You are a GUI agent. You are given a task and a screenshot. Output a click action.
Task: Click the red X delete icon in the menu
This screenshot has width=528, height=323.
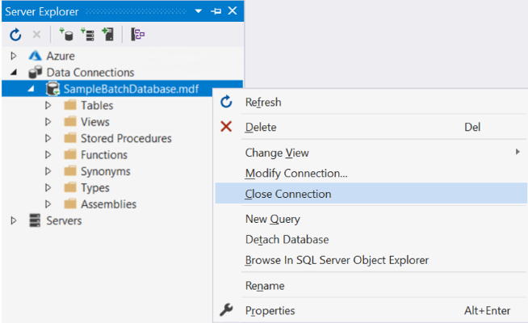pyautogui.click(x=226, y=127)
